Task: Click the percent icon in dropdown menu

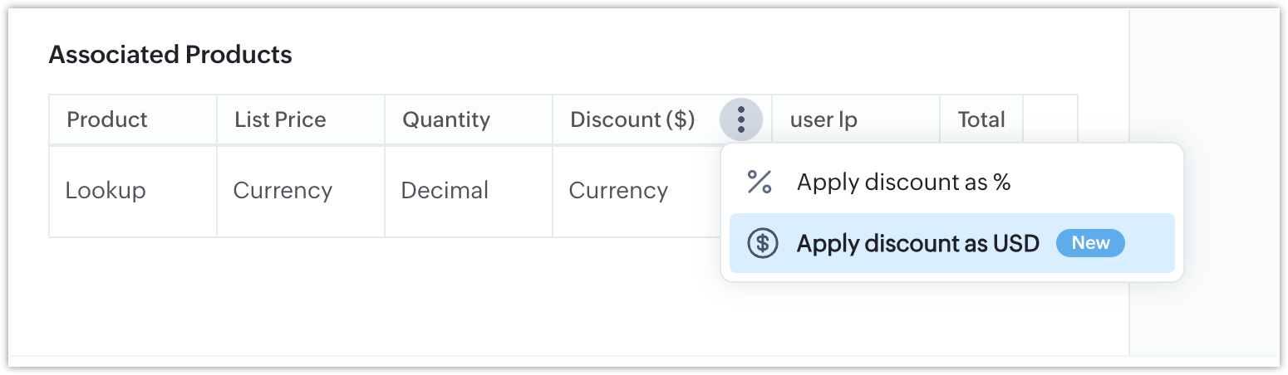Action: click(x=760, y=183)
